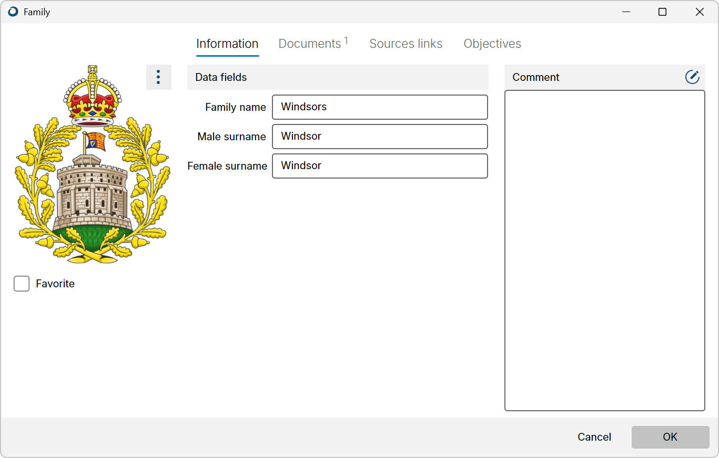
Task: Focus the Male surname input field
Action: (x=380, y=137)
